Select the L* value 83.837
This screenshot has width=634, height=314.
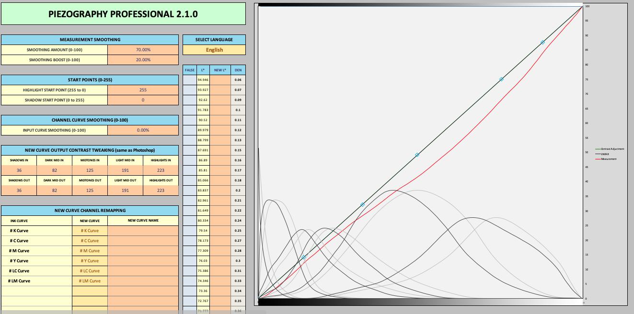[203, 191]
